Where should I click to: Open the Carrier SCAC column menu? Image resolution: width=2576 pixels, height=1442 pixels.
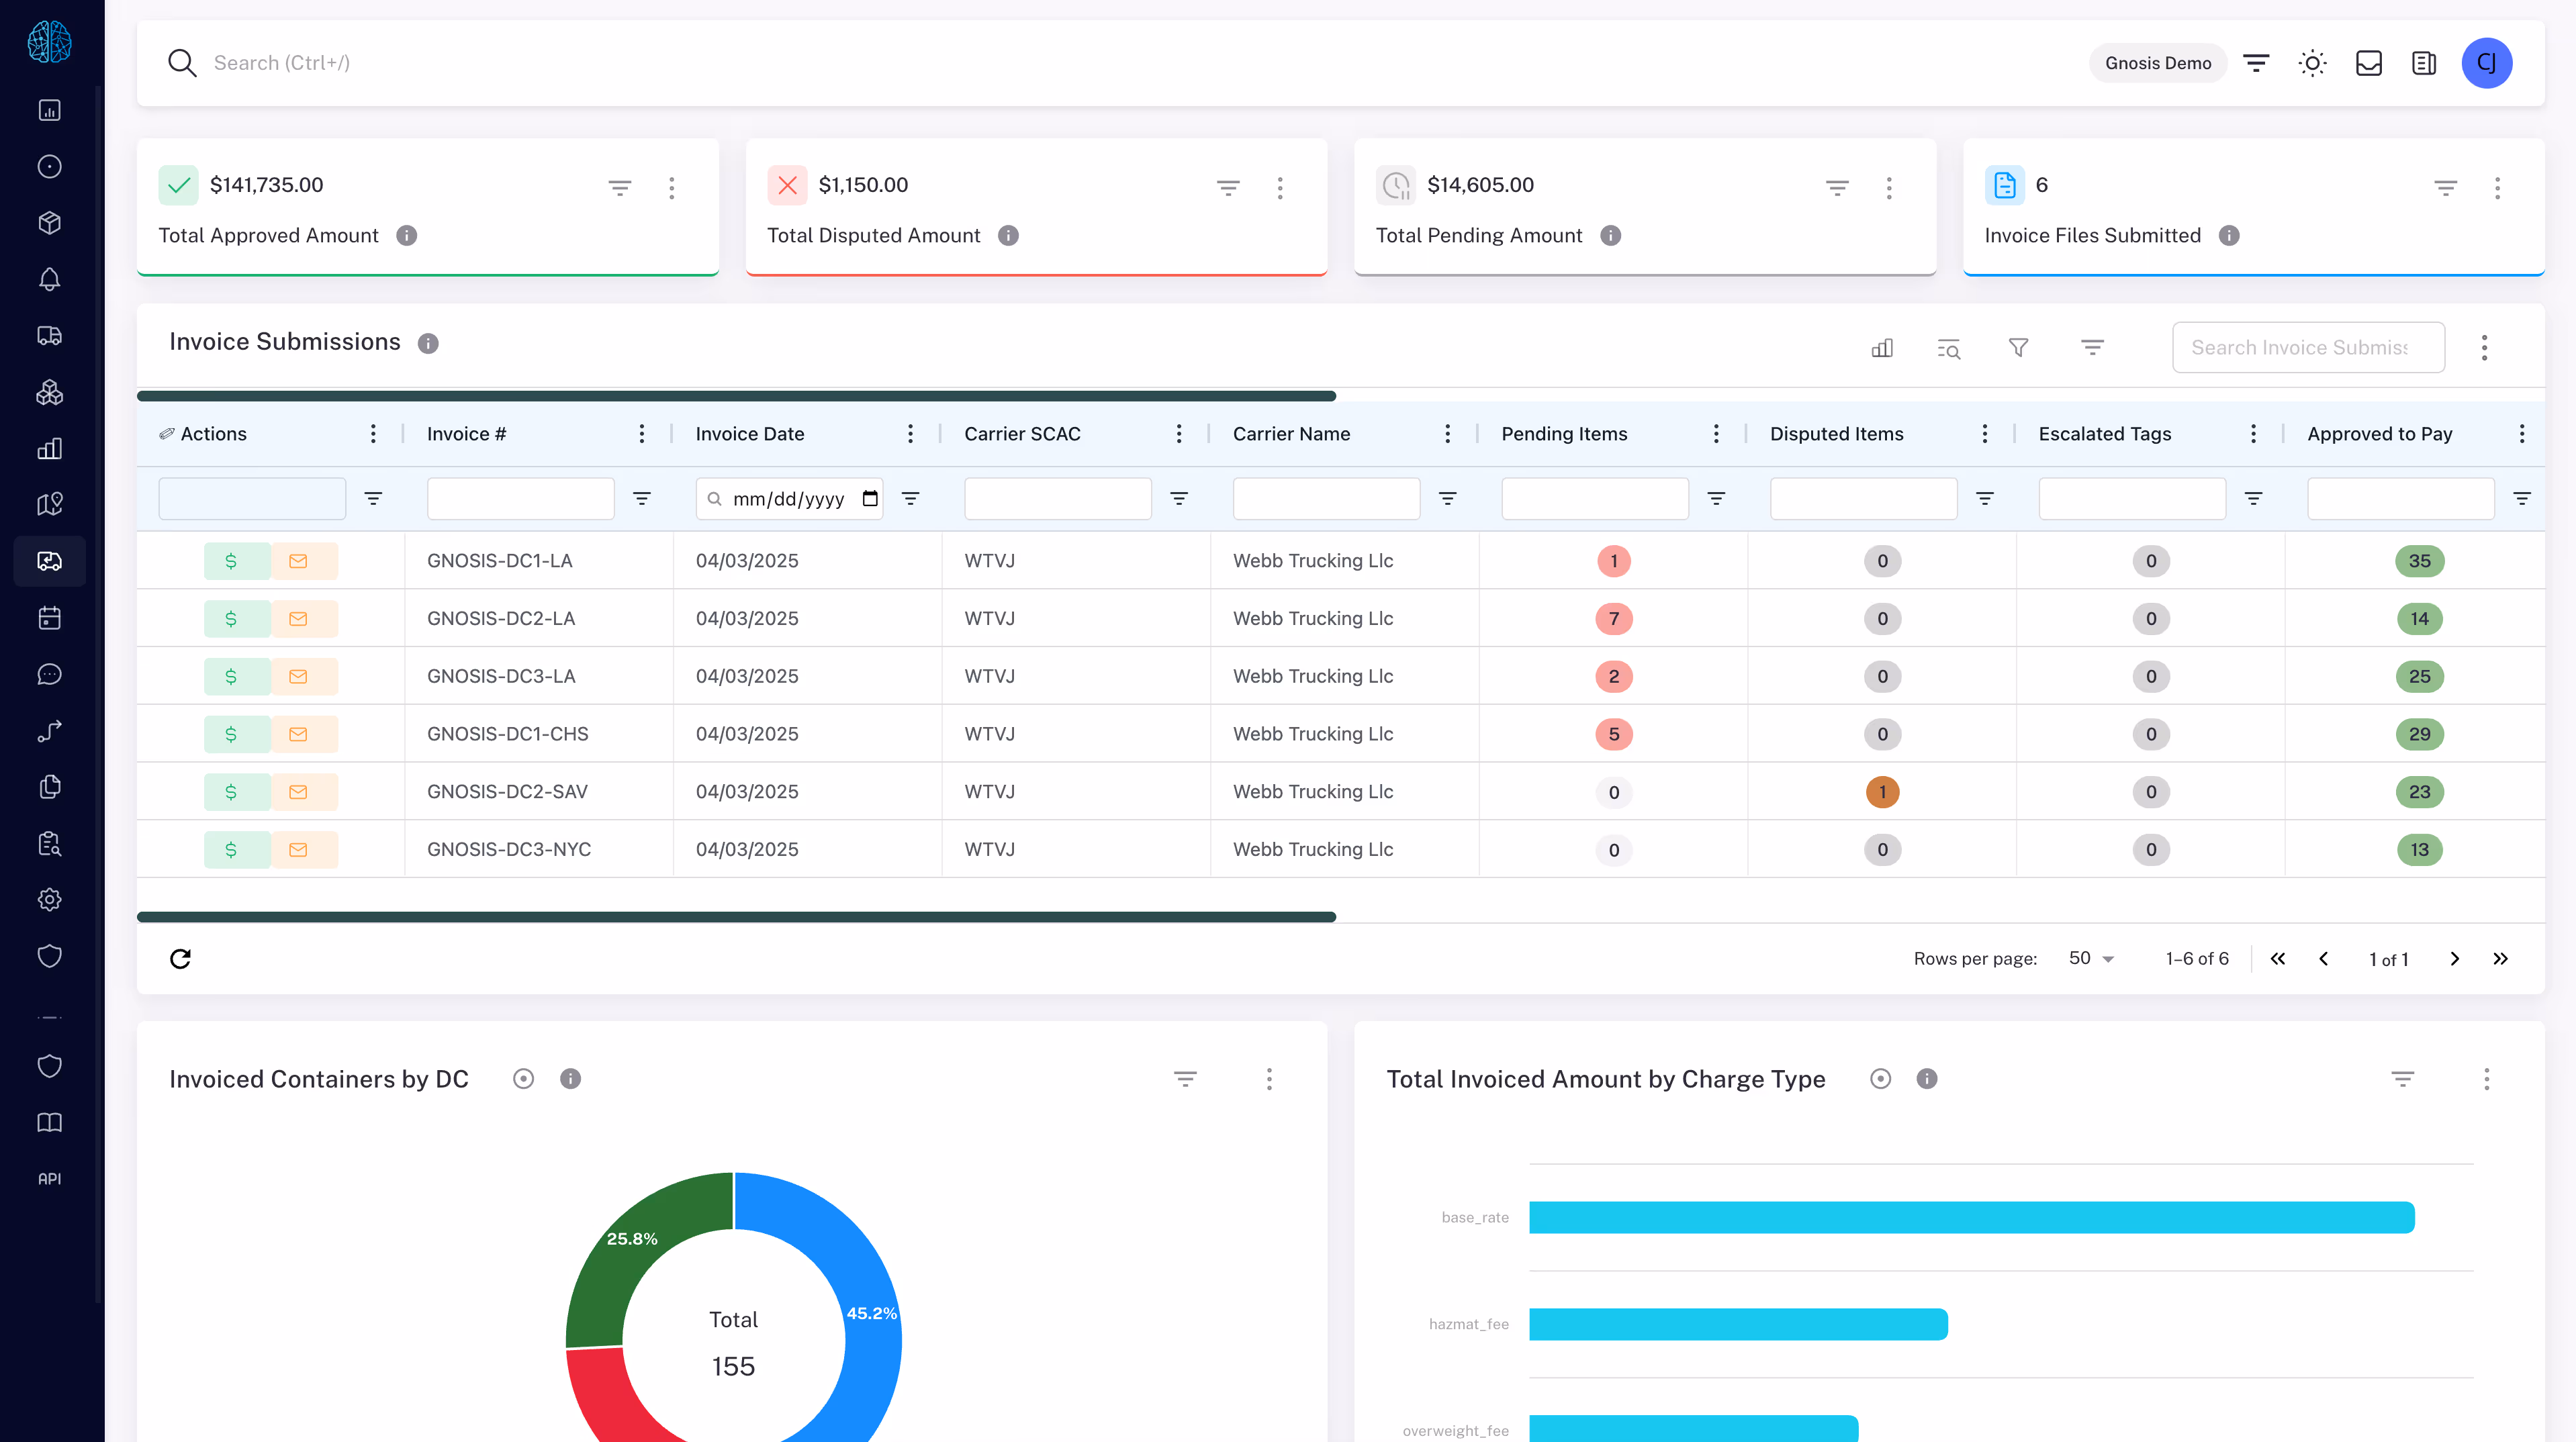[x=1179, y=433]
